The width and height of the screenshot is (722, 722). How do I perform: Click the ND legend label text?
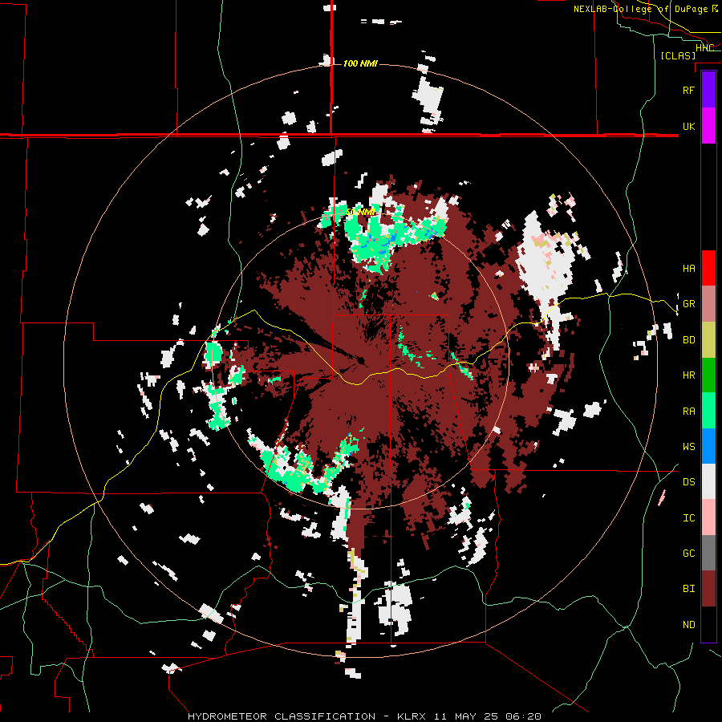(688, 625)
